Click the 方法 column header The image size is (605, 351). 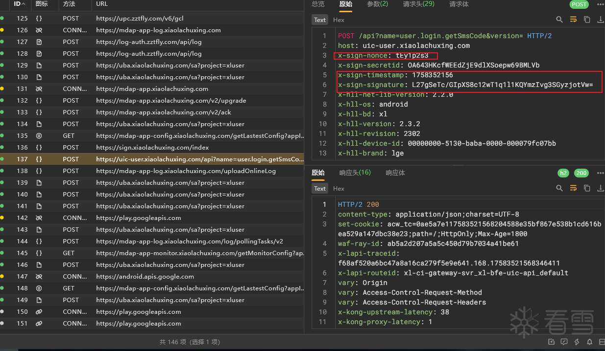[x=70, y=4]
